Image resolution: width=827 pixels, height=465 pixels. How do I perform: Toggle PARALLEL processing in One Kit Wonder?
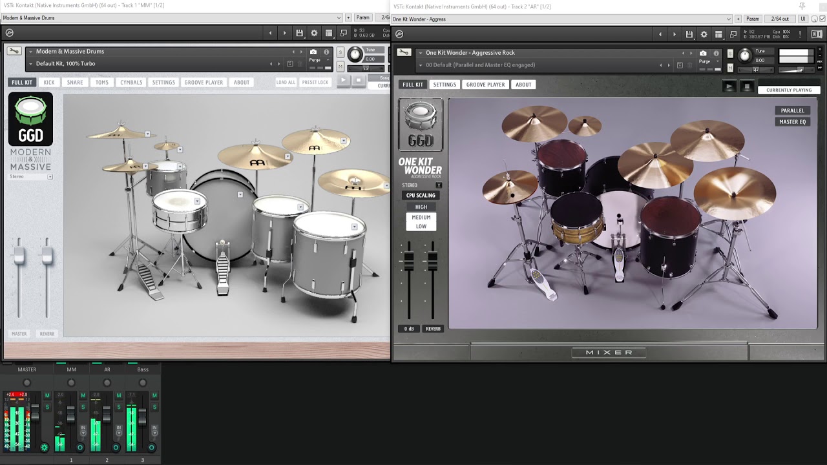792,110
